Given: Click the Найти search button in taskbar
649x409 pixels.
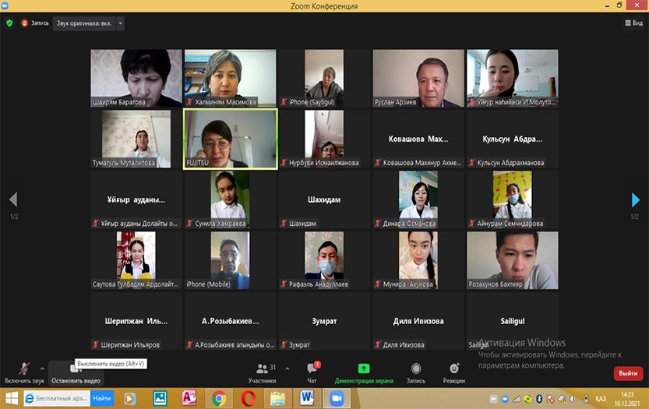Looking at the screenshot, I should (x=102, y=398).
